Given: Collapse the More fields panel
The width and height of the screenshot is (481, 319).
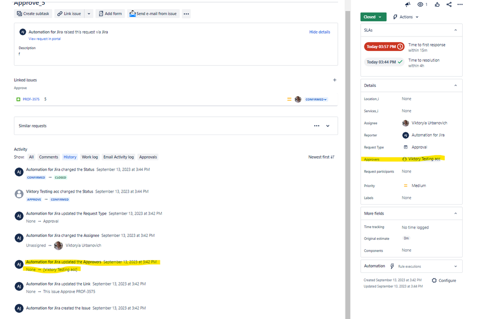Looking at the screenshot, I should pos(455,213).
